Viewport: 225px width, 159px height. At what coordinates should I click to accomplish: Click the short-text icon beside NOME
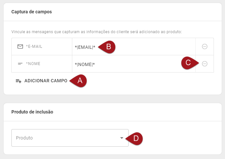20,64
